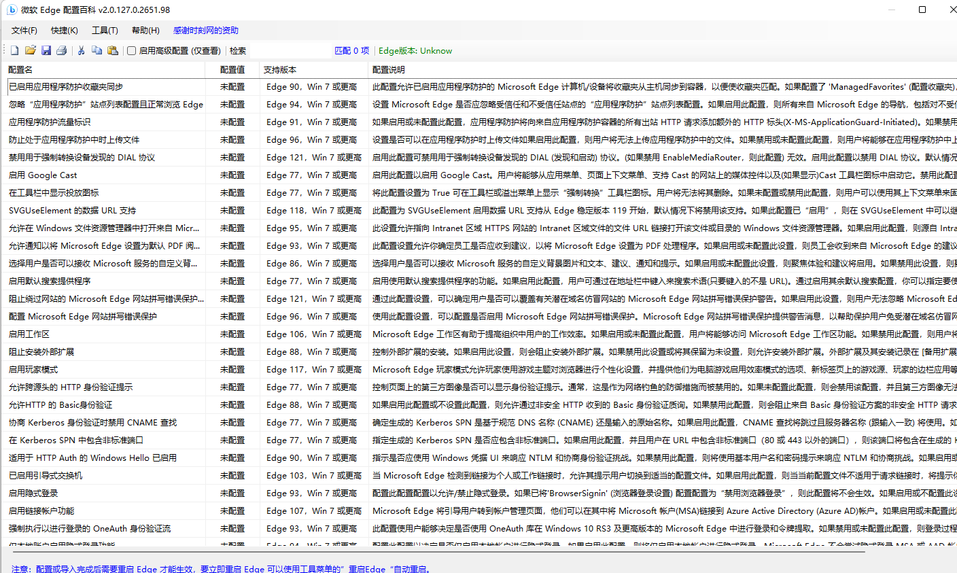Screen dimensions: 957x573
Task: Click the 感谢时刻网的资助 link
Action: pos(206,30)
